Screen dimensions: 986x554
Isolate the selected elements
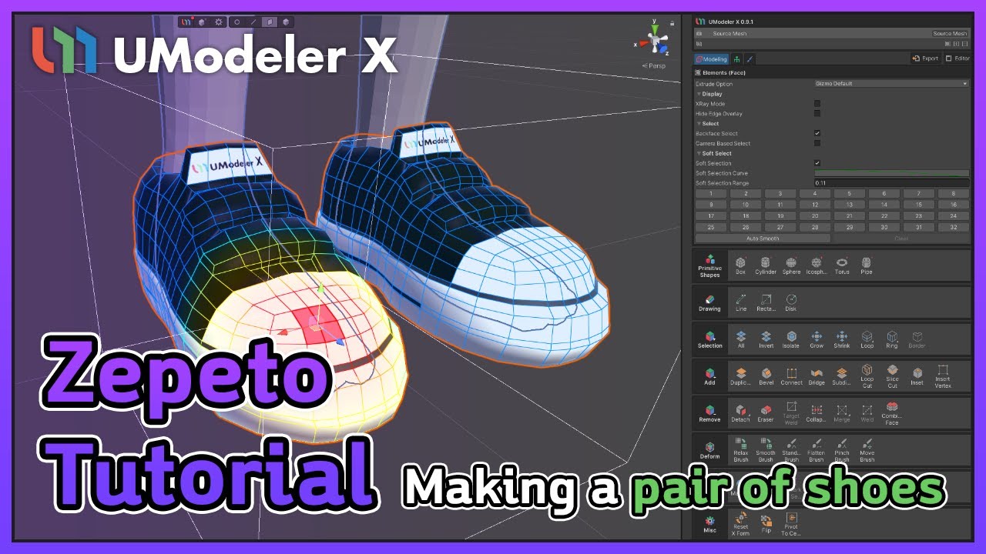[791, 339]
